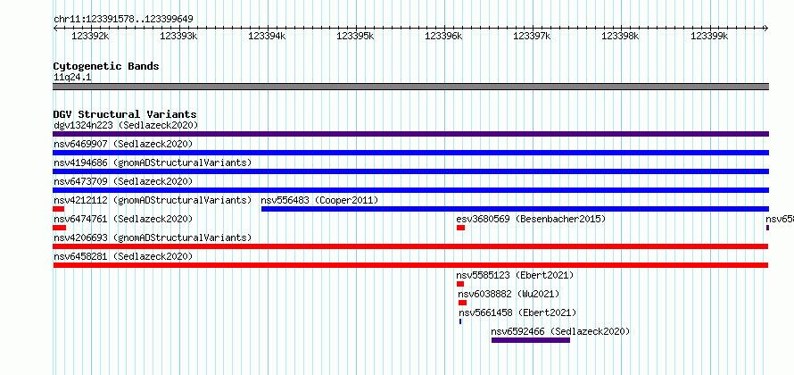This screenshot has height=375, width=794.
Task: Select nsv6038882 (Wu2021) variant label
Action: point(509,294)
